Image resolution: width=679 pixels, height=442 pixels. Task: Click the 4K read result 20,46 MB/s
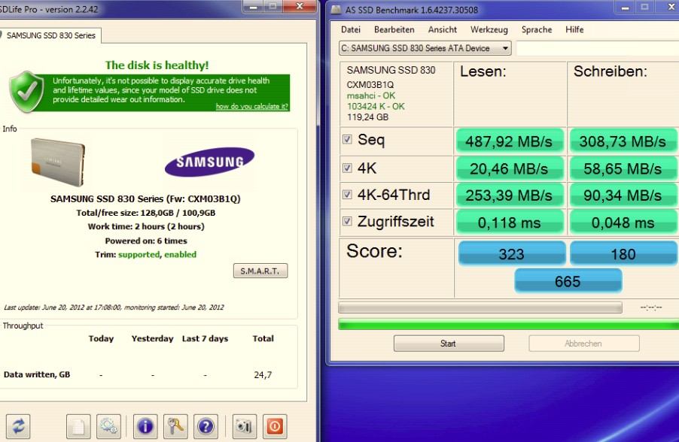(509, 168)
